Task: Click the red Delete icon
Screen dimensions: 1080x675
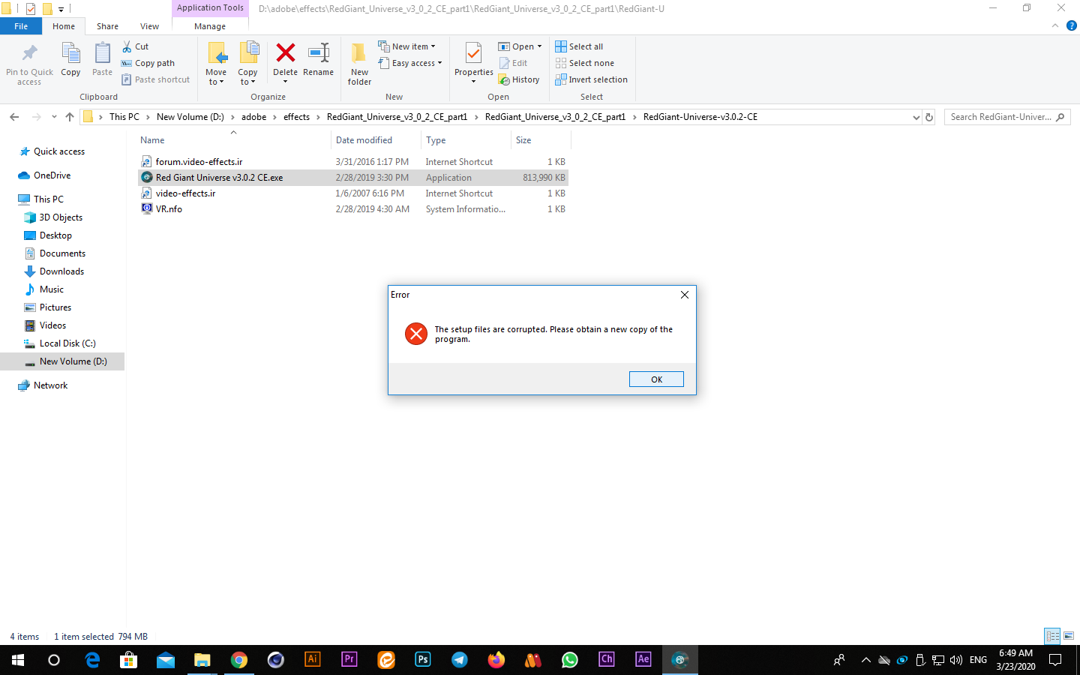Action: pyautogui.click(x=286, y=52)
